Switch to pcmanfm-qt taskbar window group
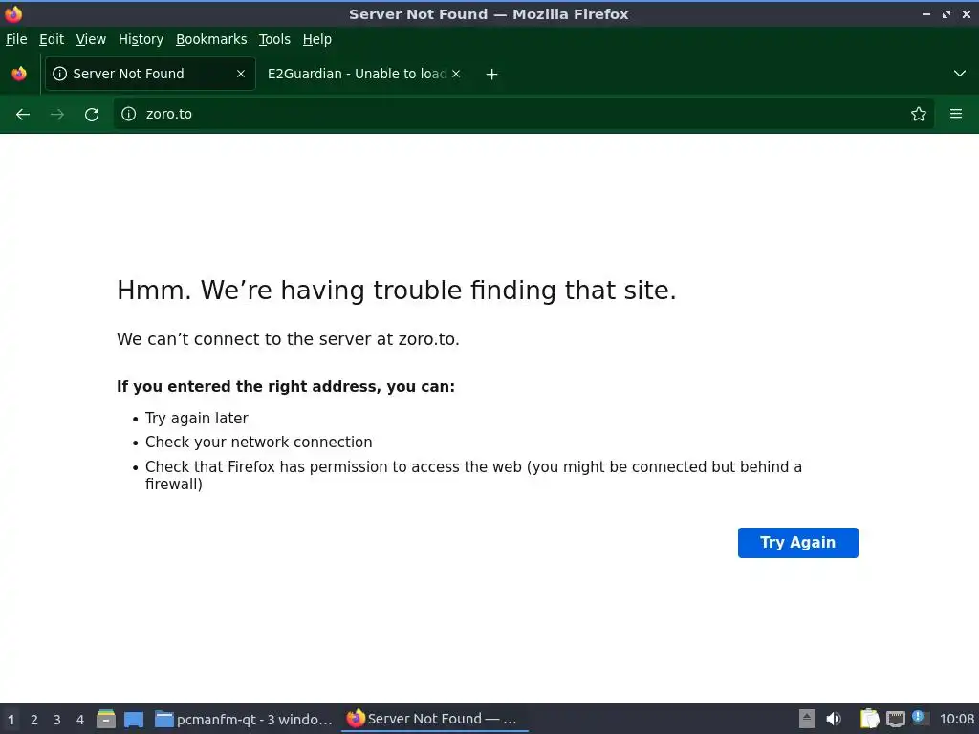 (244, 719)
